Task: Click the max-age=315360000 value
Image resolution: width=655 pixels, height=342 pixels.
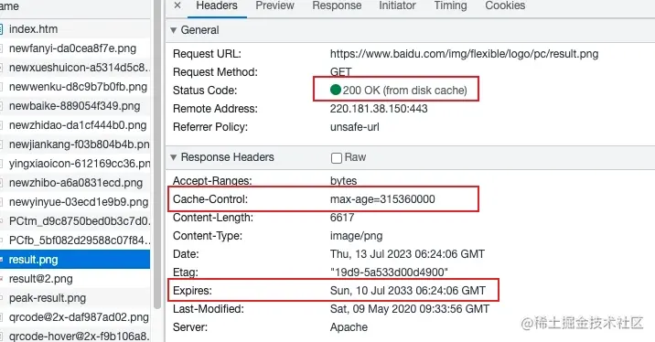Action: coord(382,199)
